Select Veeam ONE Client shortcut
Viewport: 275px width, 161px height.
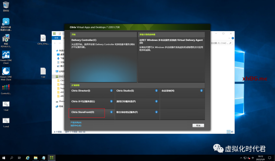[6, 57]
